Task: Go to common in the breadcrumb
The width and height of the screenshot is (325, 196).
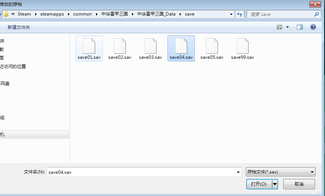Action: [x=82, y=14]
